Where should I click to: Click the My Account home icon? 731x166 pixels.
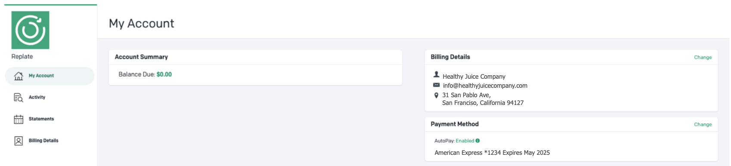click(x=19, y=76)
